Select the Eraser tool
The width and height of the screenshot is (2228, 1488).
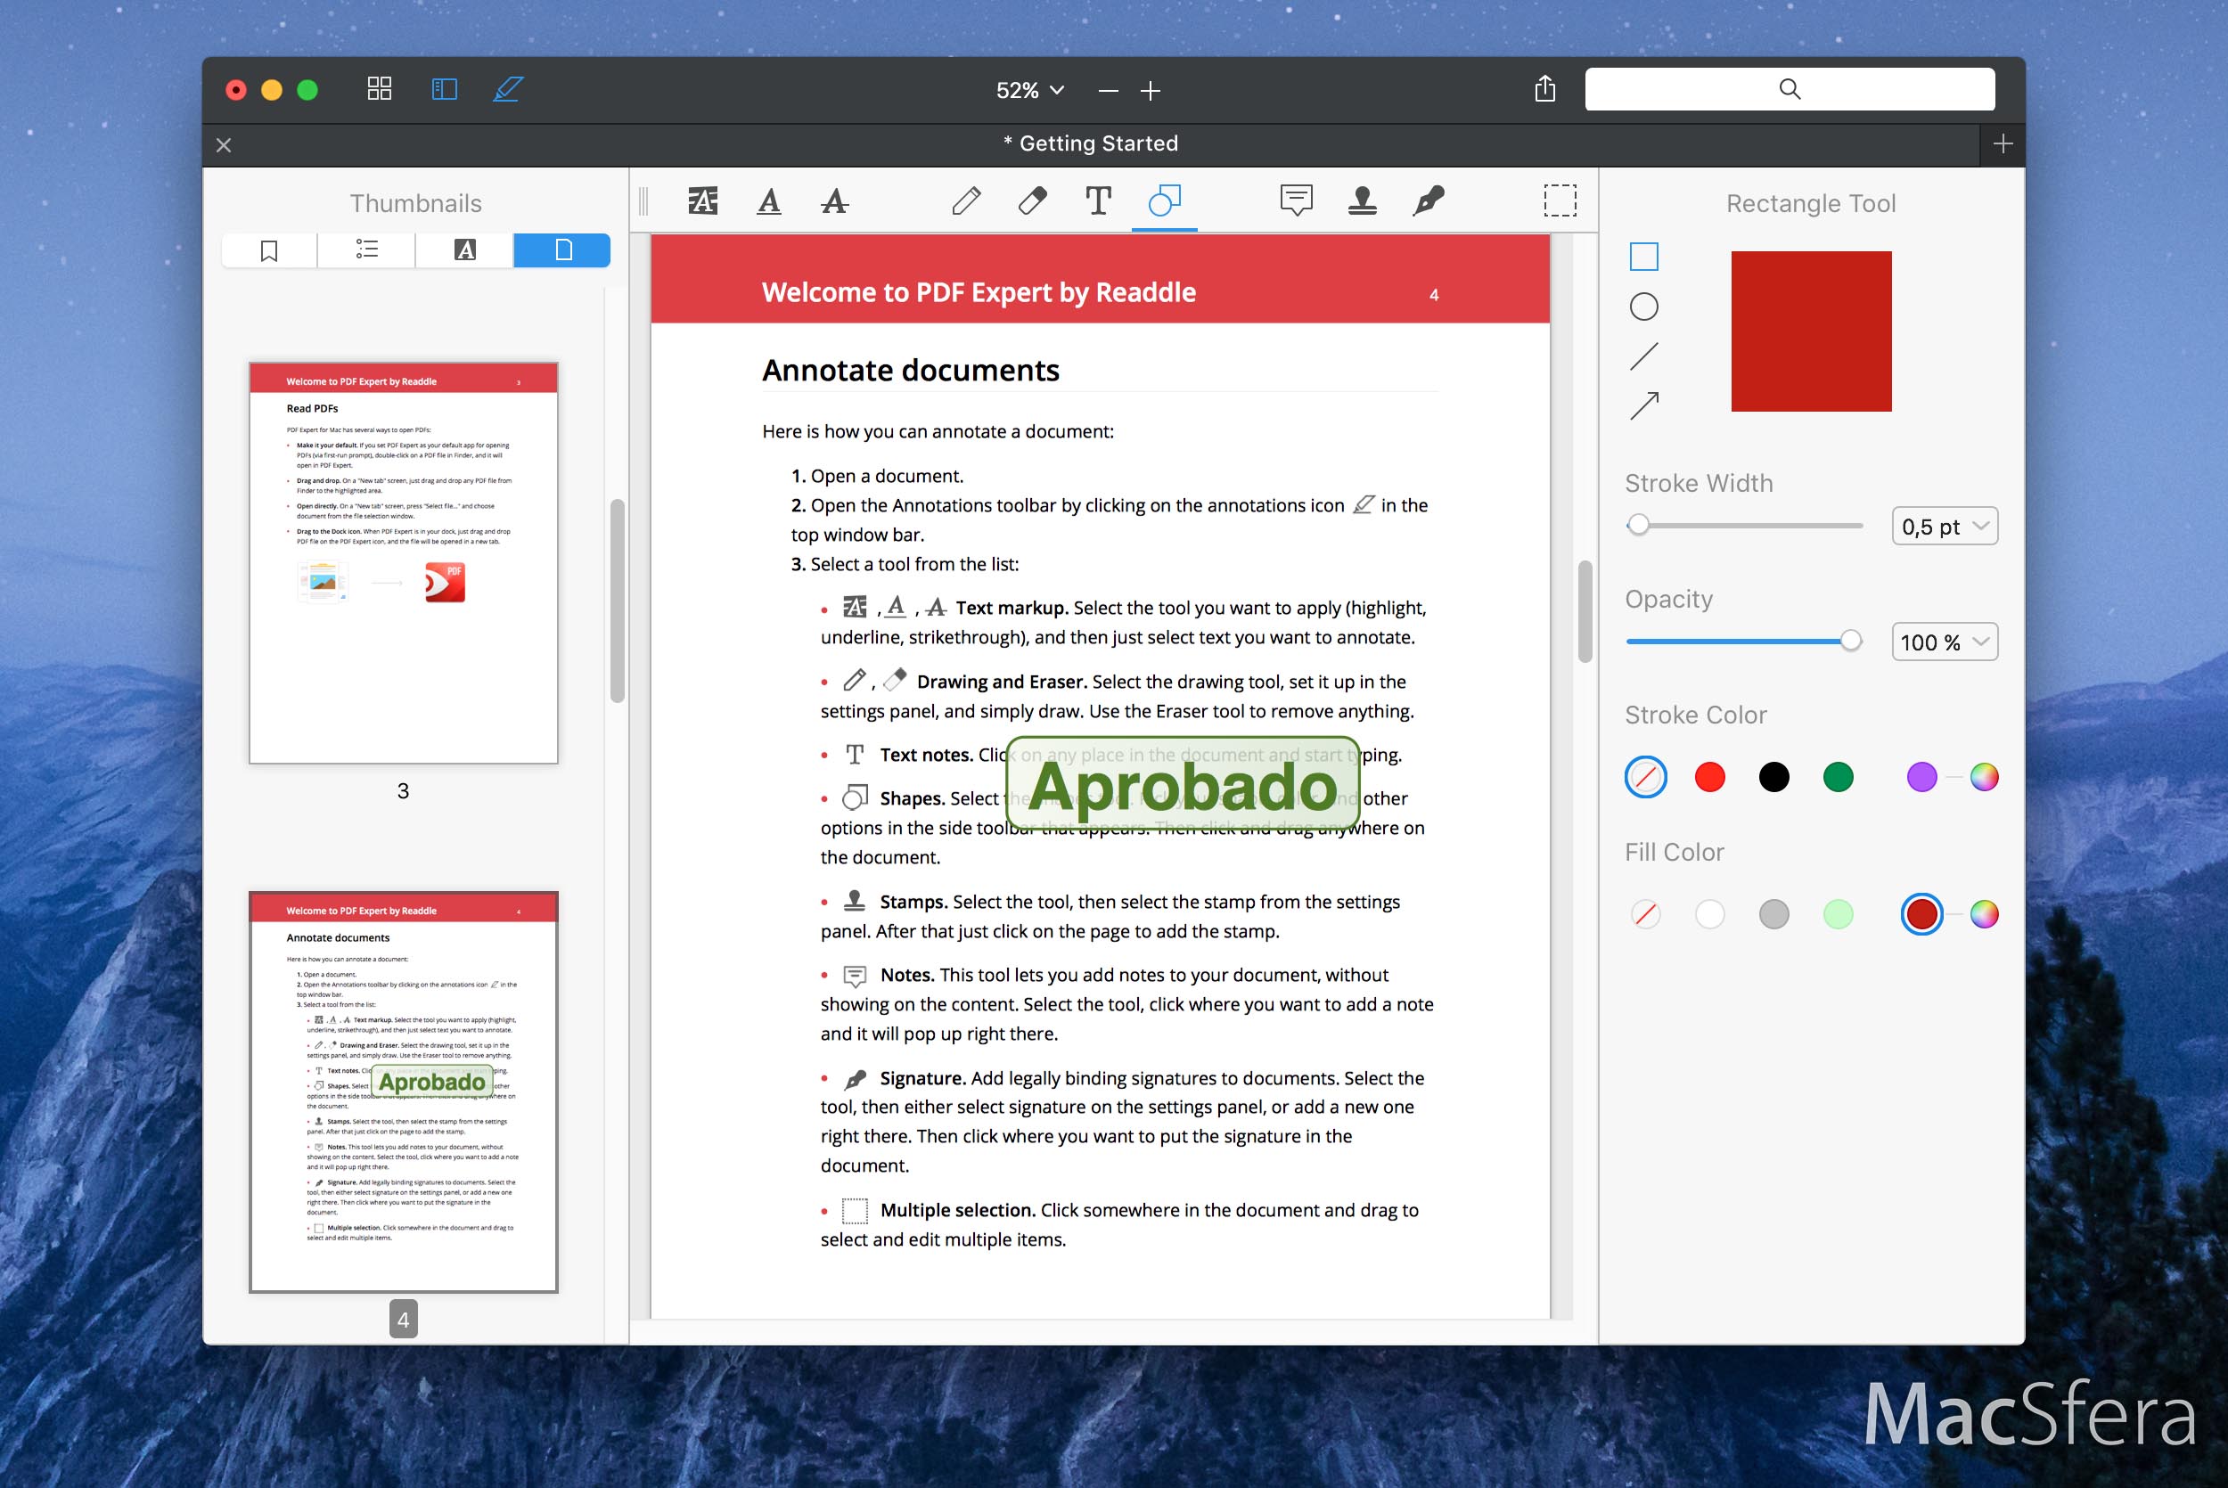[x=1032, y=200]
